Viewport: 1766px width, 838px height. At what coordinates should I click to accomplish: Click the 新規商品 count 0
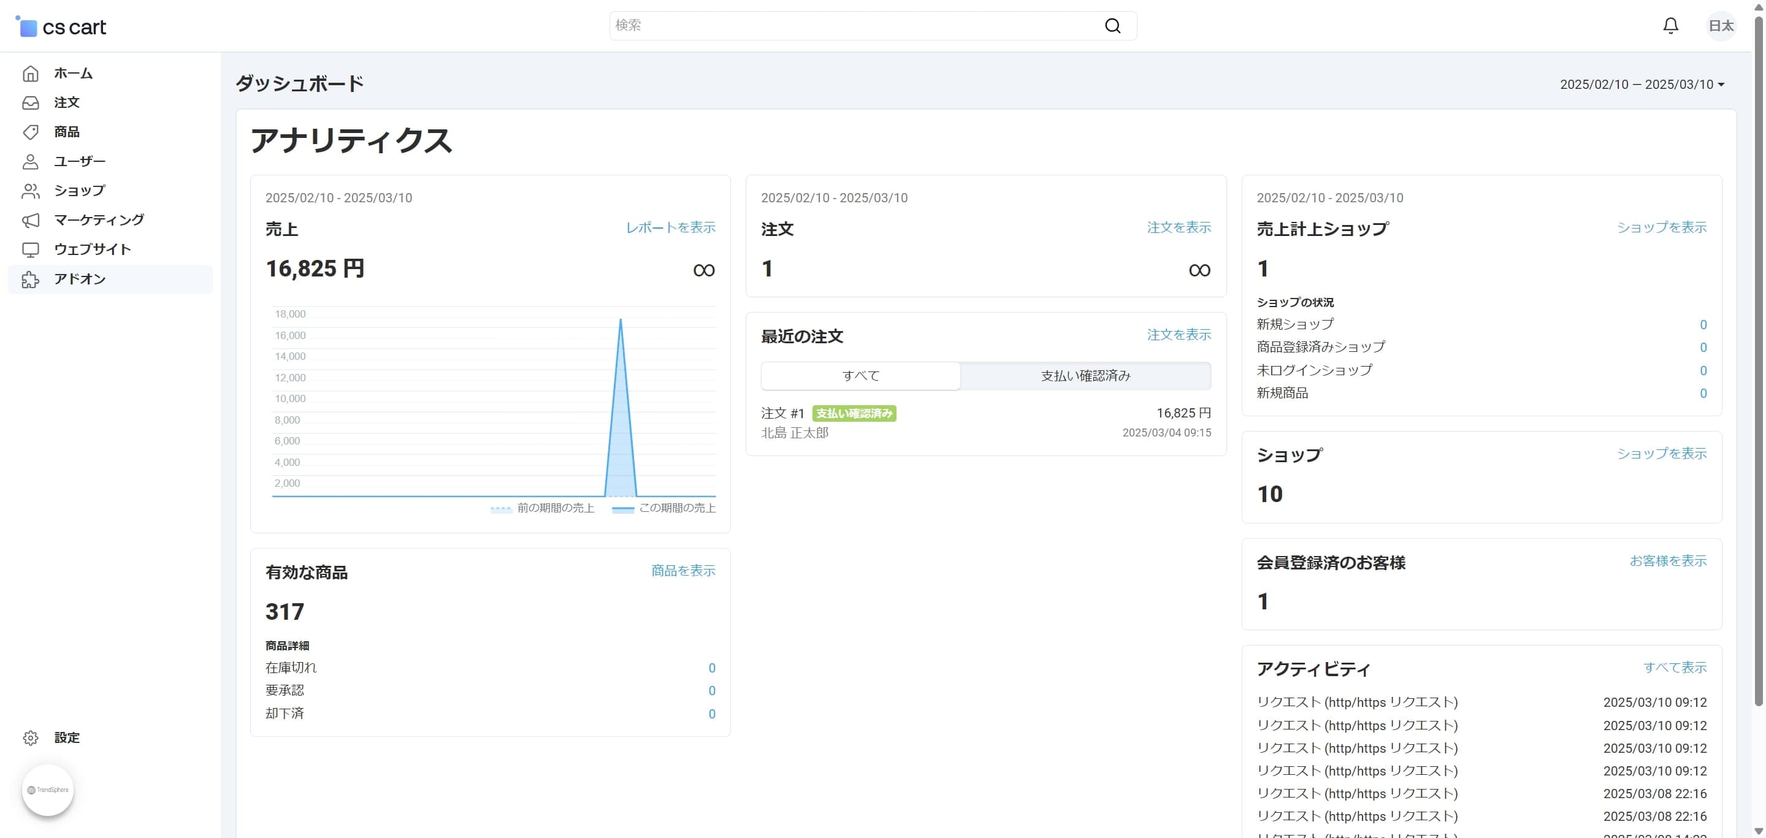click(1703, 394)
